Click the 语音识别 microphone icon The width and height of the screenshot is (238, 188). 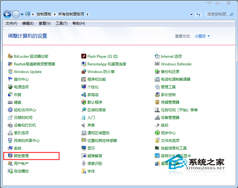click(84, 163)
